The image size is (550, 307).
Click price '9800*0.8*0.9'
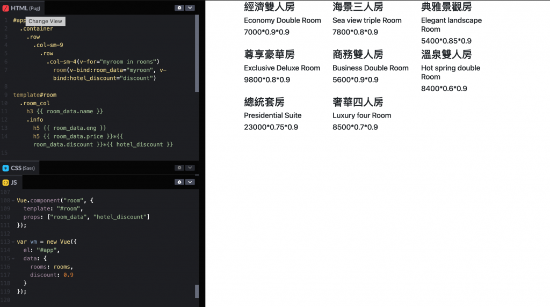pos(267,80)
